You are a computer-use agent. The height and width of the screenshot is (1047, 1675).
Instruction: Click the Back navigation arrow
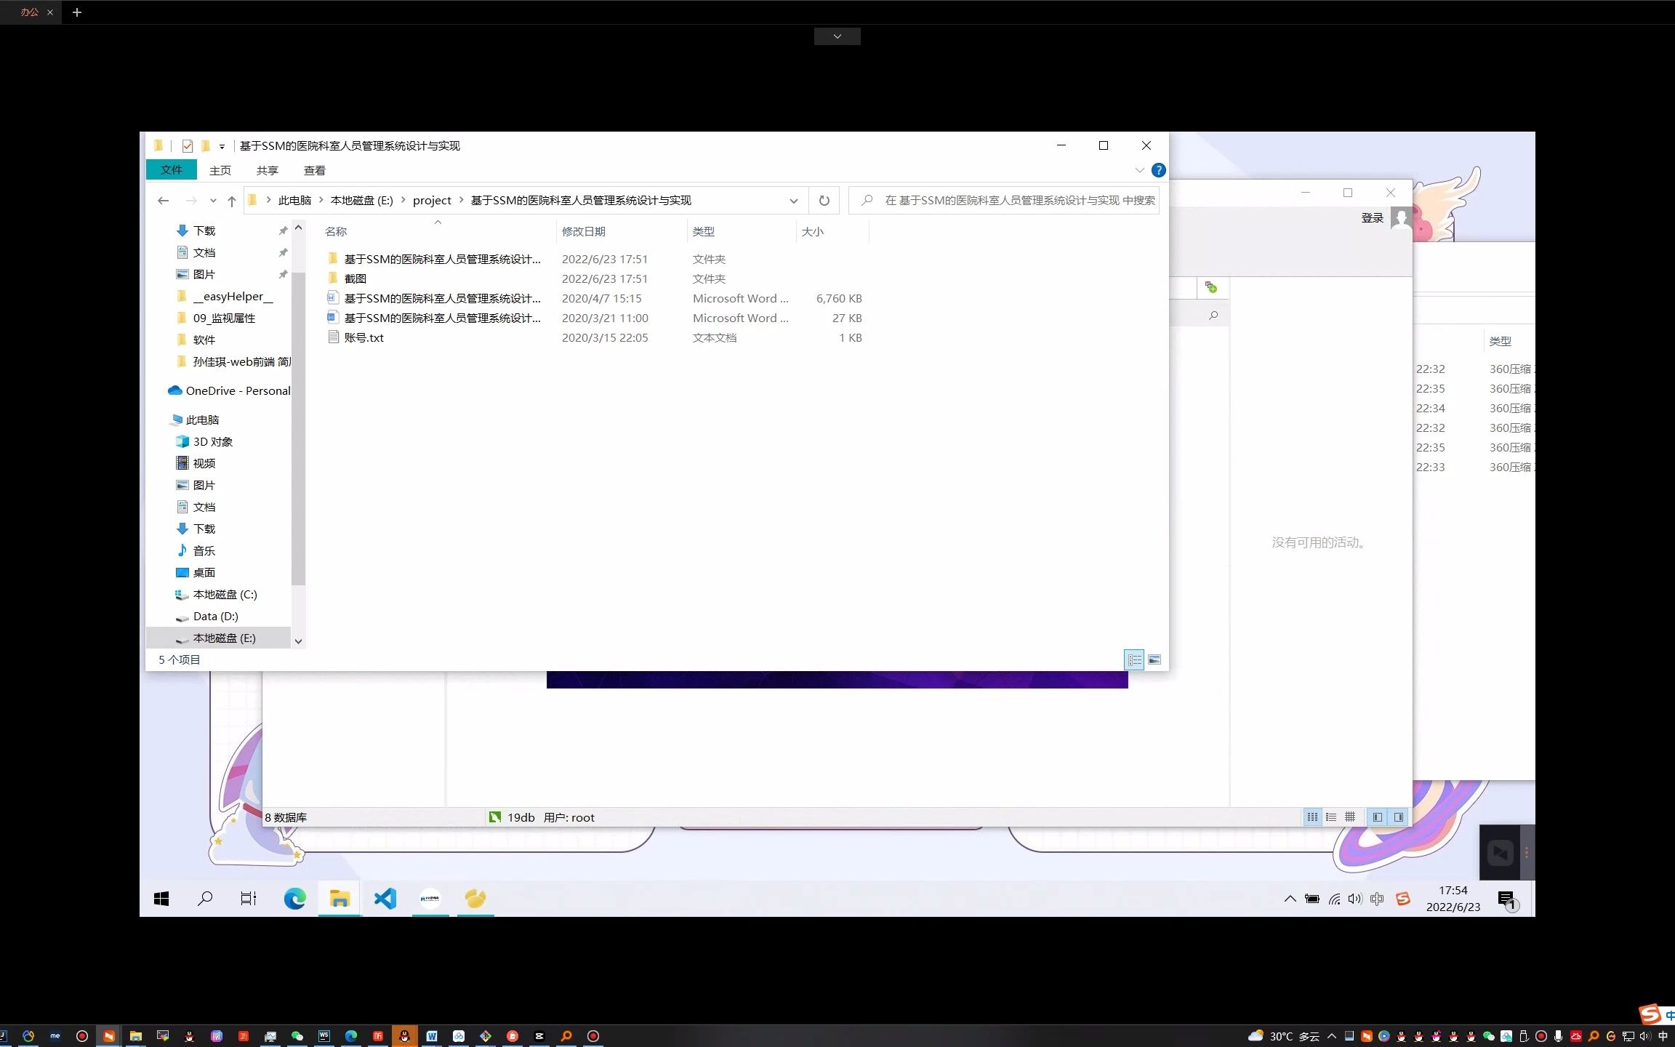(164, 201)
